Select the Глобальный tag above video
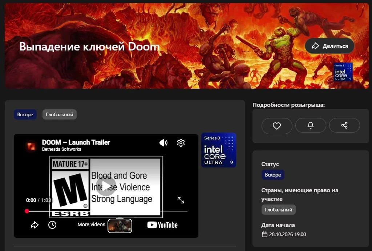Screen dimensions: 372x251 (59, 114)
